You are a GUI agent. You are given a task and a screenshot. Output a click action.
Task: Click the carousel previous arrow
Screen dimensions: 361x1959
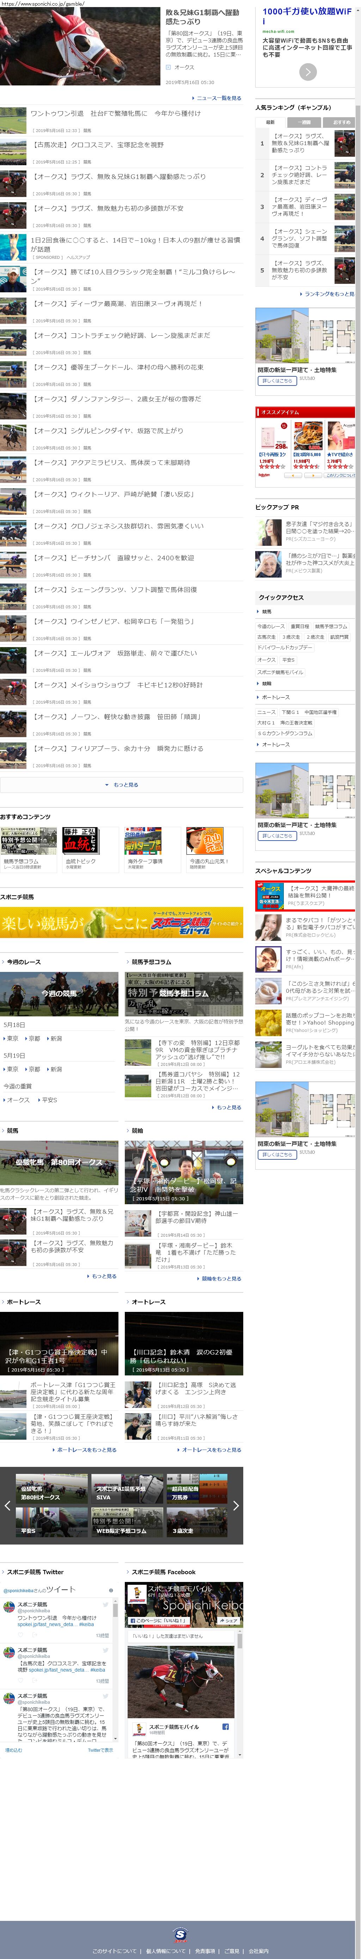click(8, 1505)
